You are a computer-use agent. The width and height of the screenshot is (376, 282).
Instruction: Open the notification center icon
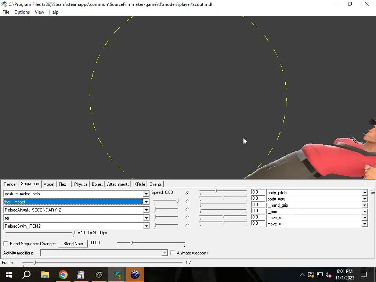point(364,275)
